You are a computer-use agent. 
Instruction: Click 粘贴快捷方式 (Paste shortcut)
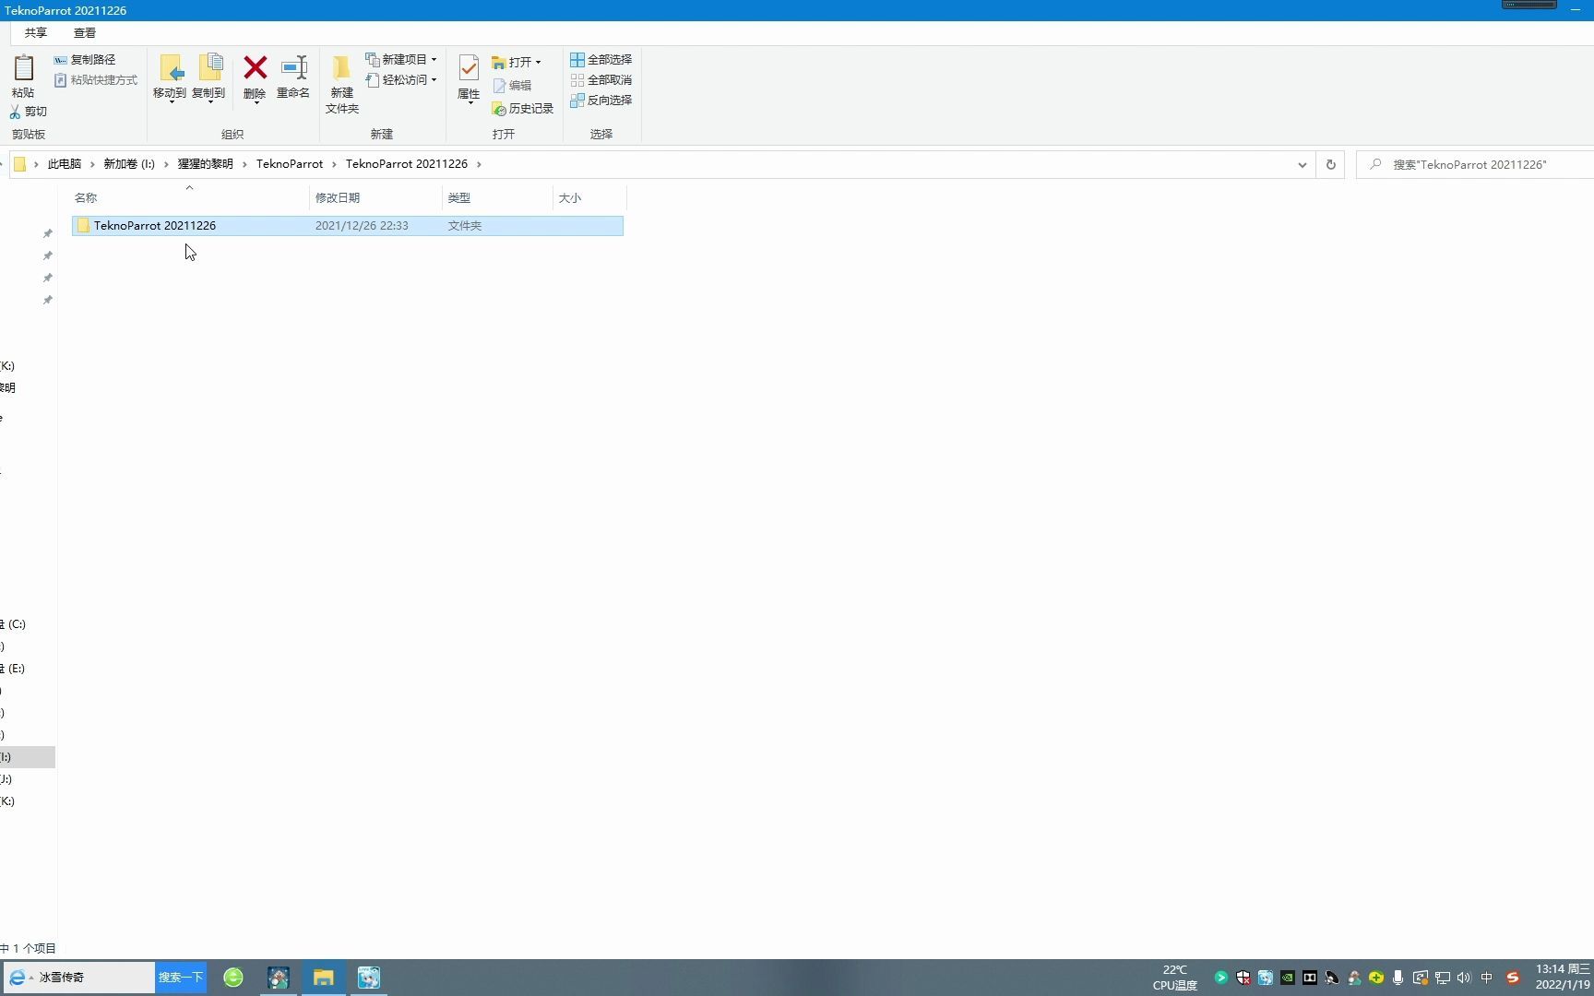point(96,80)
